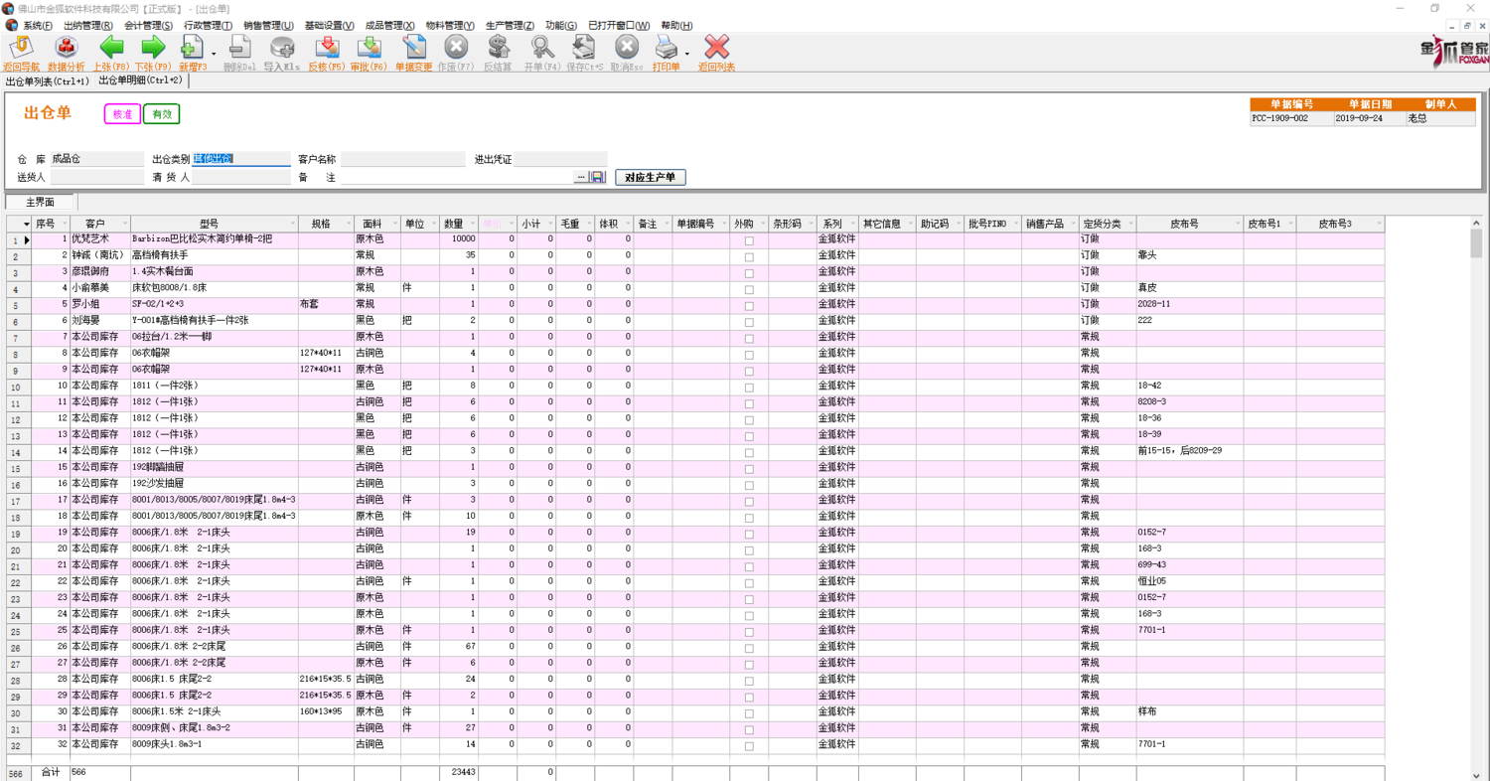Click 返回导航 toolbar icon

(22, 53)
